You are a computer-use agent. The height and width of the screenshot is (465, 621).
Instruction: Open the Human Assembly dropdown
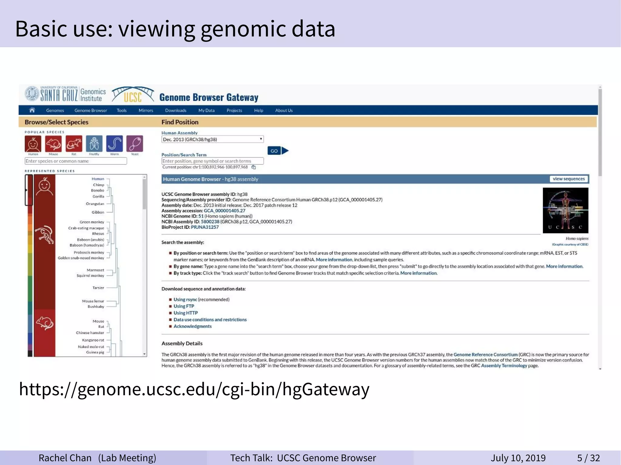[x=212, y=139]
